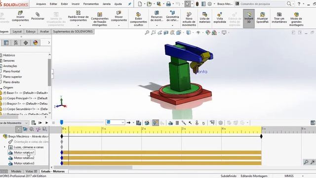The width and height of the screenshot is (316, 178).
Task: Click the Posicionar mate button
Action: coord(38,16)
